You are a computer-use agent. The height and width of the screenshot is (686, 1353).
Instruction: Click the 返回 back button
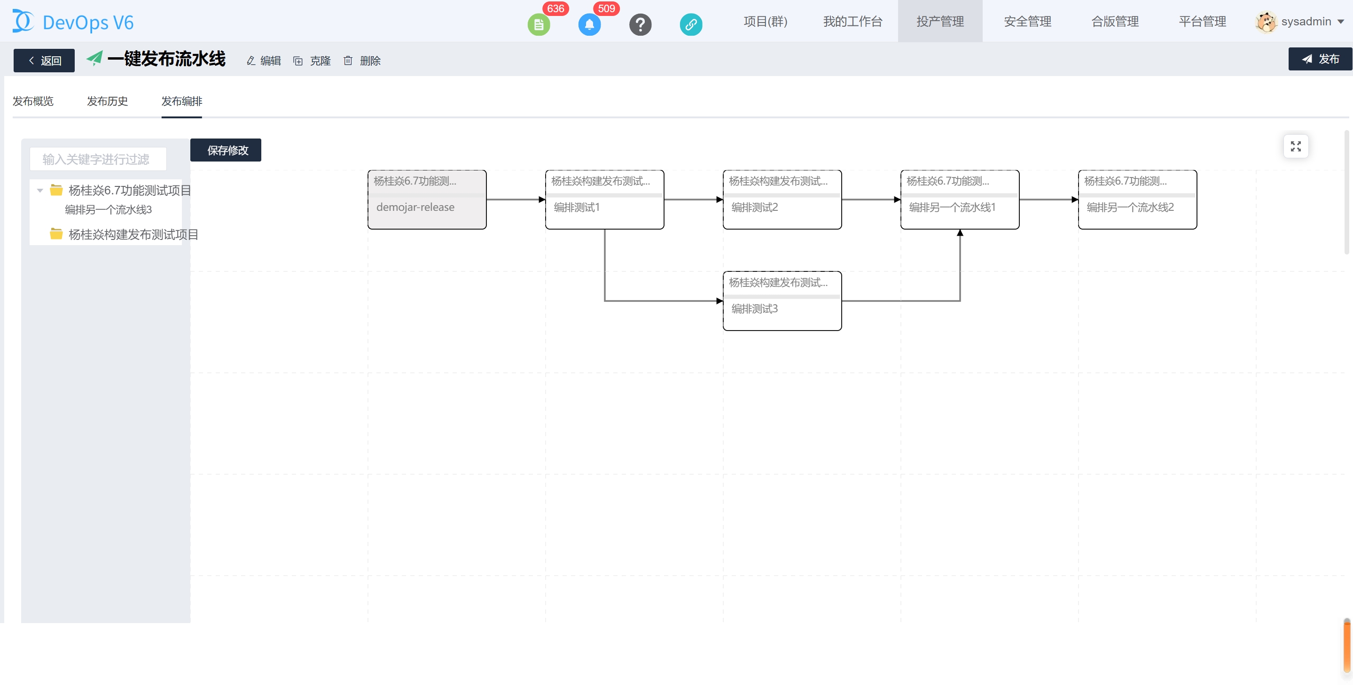tap(44, 61)
